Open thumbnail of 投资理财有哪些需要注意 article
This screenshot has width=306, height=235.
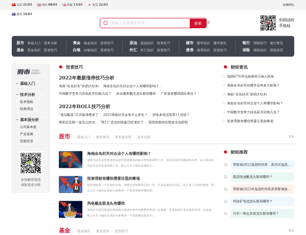point(71,184)
